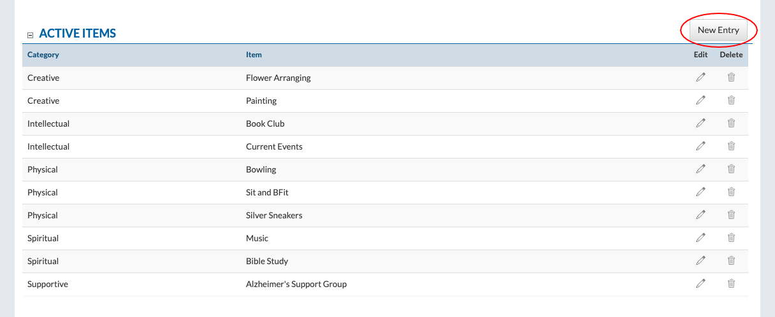
Task: Click pencil icon for Sit and BFit
Action: tap(700, 192)
